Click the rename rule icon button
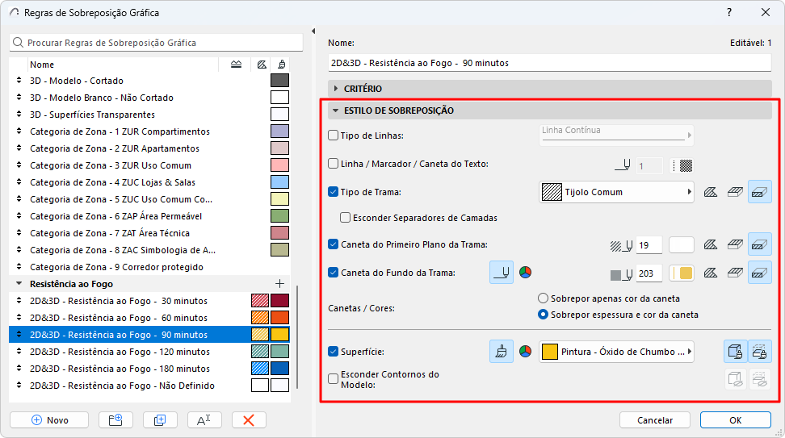 click(204, 420)
